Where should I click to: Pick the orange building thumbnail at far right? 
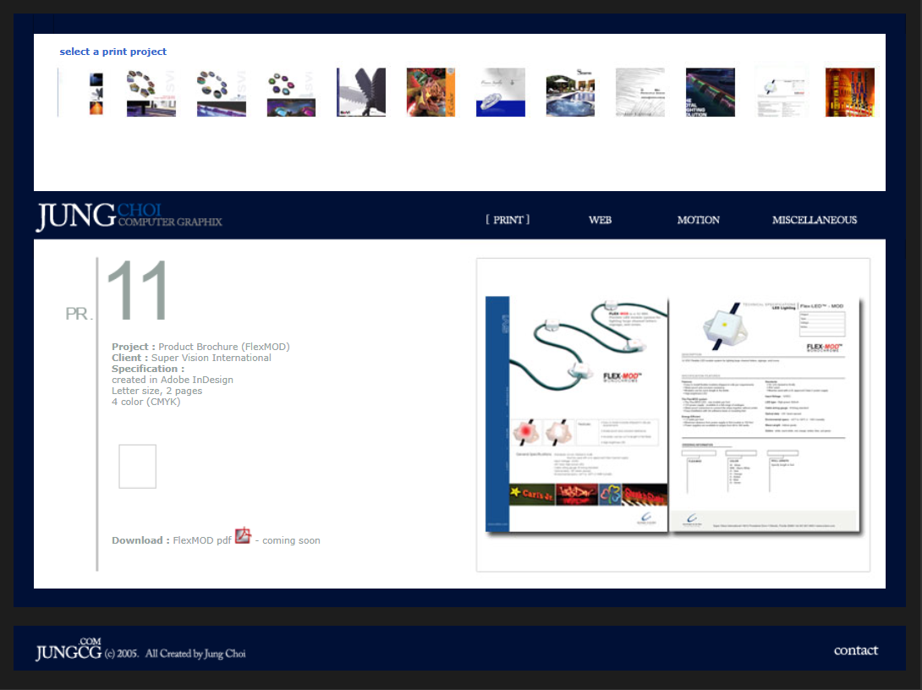coord(849,92)
